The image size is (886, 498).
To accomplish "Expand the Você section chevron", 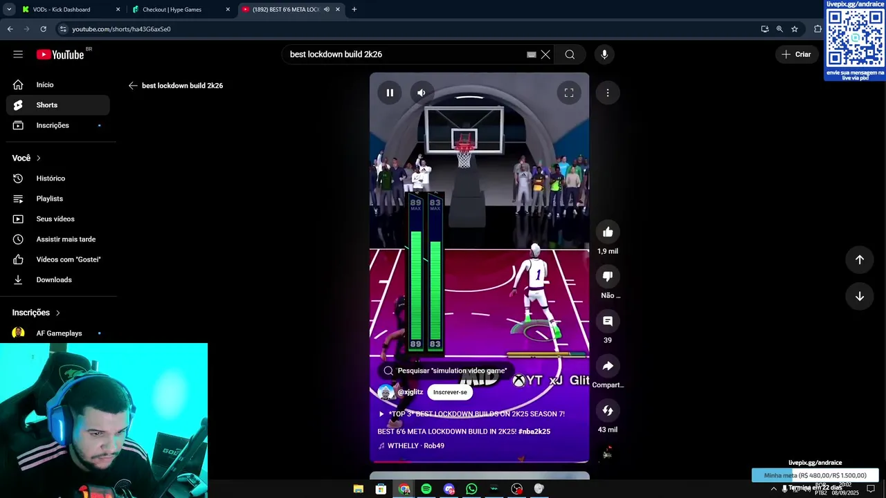I will pos(38,158).
